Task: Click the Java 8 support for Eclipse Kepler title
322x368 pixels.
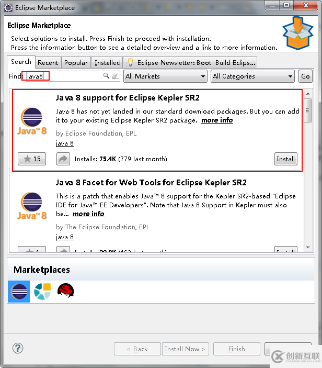Action: pos(128,98)
